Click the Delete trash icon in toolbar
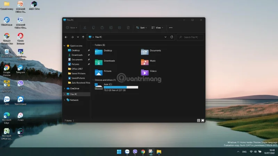This screenshot has height=156, width=278. pos(128,28)
